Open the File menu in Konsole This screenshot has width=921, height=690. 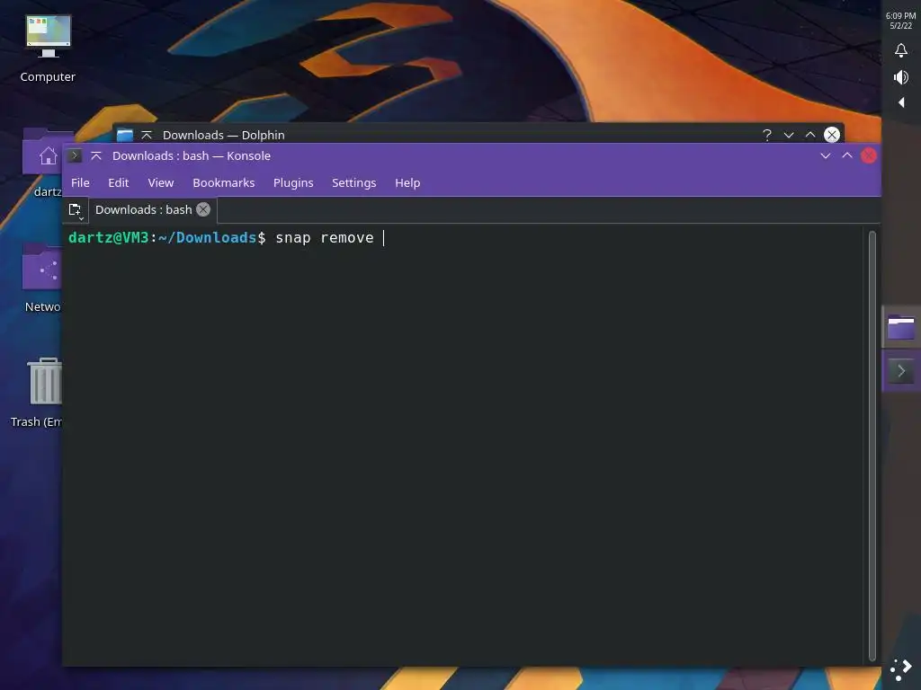pyautogui.click(x=80, y=182)
